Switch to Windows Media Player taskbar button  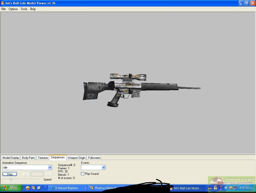click(x=104, y=188)
